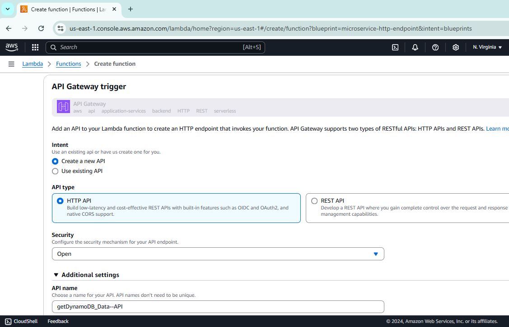This screenshot has height=327, width=509.
Task: Open the Security dropdown showing Open
Action: click(218, 254)
